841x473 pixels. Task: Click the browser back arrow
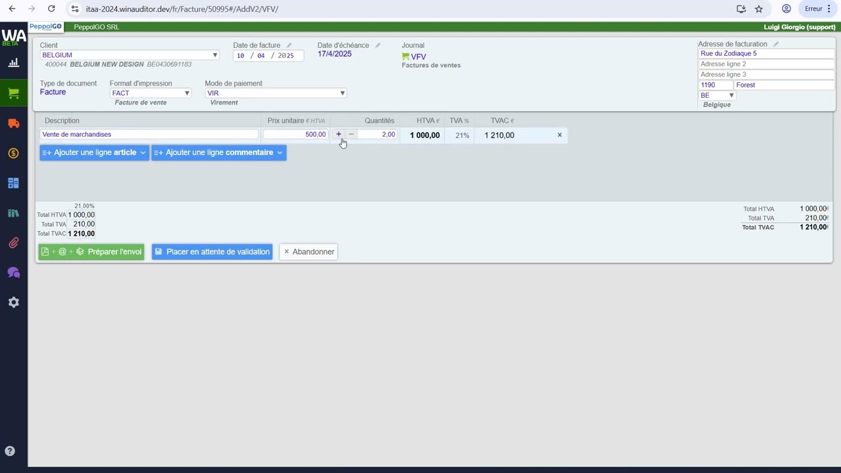tap(12, 9)
